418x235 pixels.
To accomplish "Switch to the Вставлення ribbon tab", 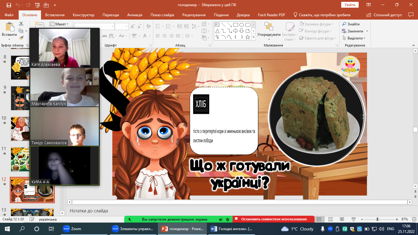I will 55,15.
